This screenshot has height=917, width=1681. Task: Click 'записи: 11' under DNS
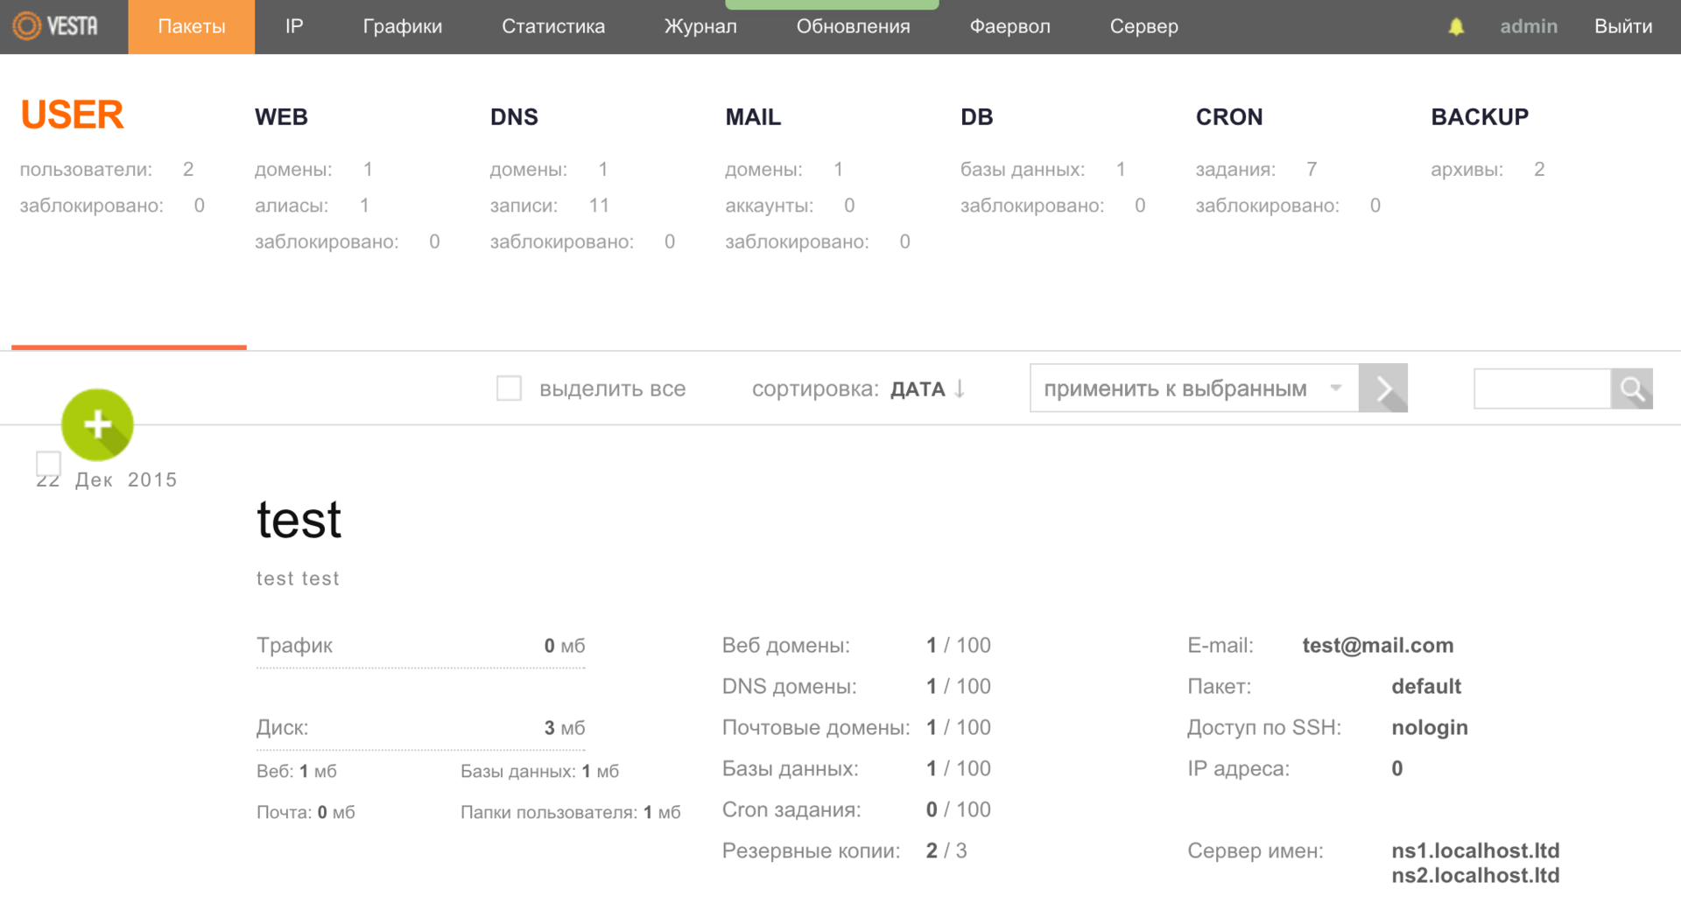pyautogui.click(x=550, y=206)
